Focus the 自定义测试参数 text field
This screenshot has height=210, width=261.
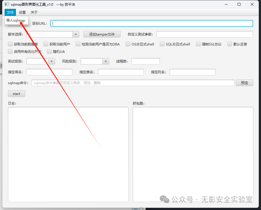[205, 34]
